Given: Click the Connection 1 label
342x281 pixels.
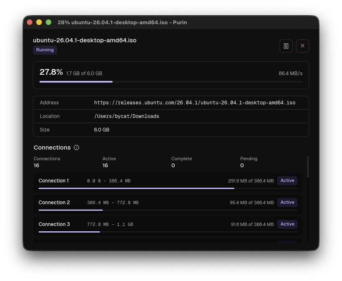Looking at the screenshot, I should pos(54,181).
